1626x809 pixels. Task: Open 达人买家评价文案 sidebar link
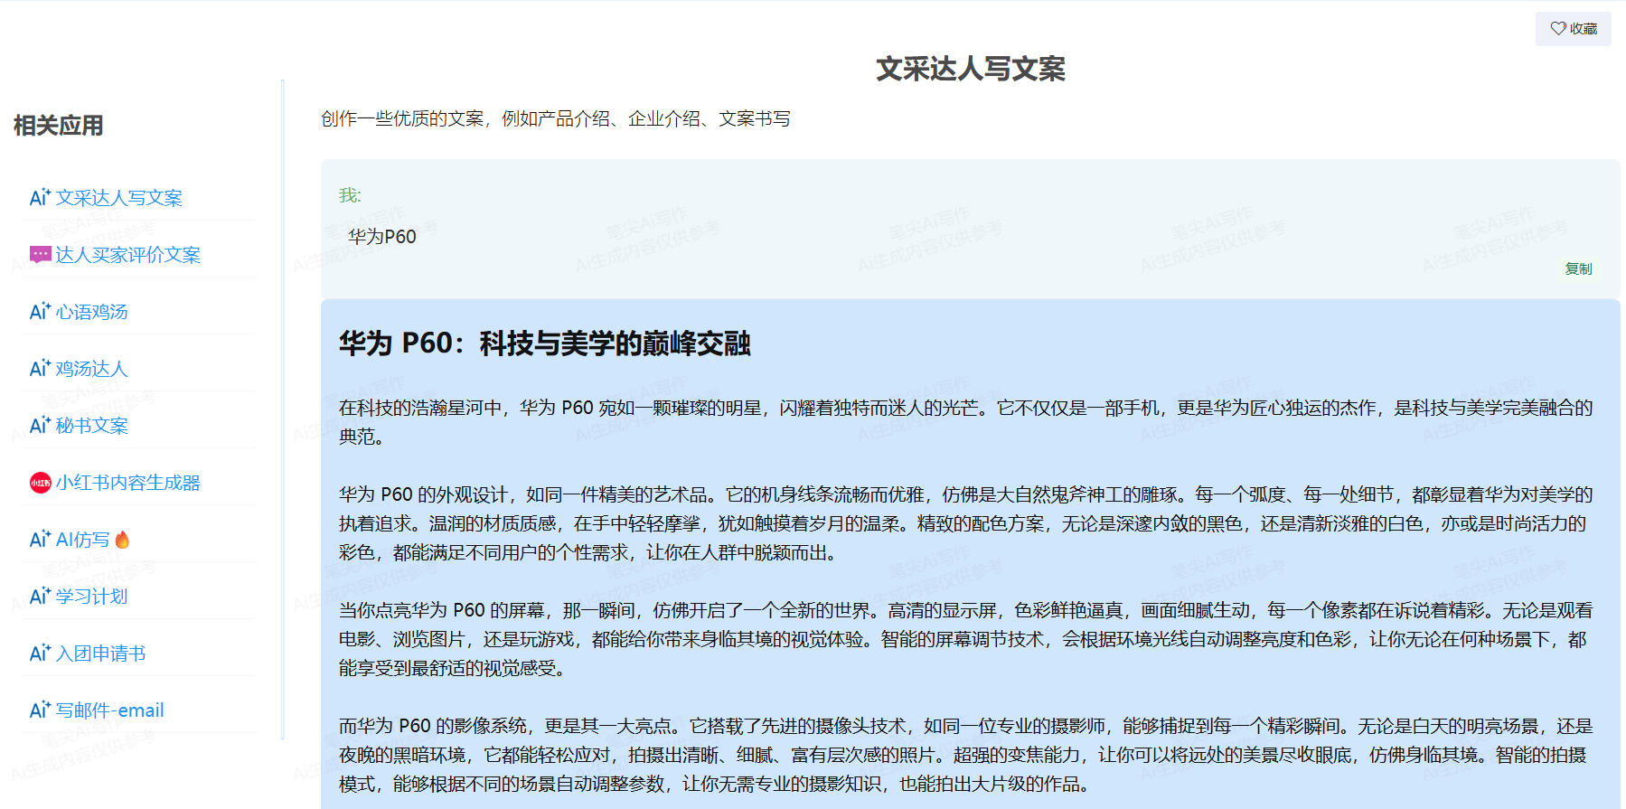(127, 255)
